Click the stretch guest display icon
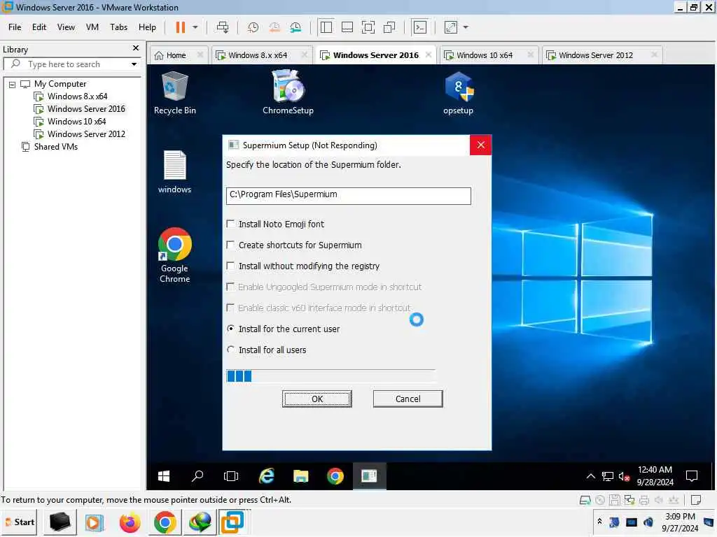The width and height of the screenshot is (717, 537). click(451, 27)
